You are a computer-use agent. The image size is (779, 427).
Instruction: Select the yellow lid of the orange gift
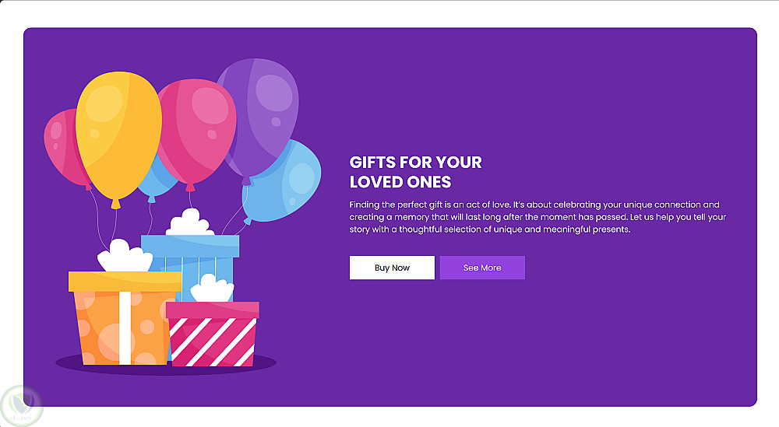(x=125, y=281)
